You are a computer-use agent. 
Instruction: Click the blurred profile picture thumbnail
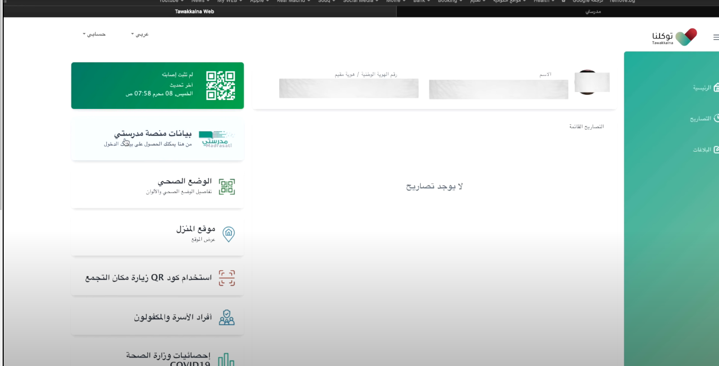(592, 83)
